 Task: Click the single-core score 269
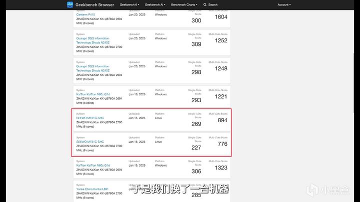pyautogui.click(x=196, y=124)
